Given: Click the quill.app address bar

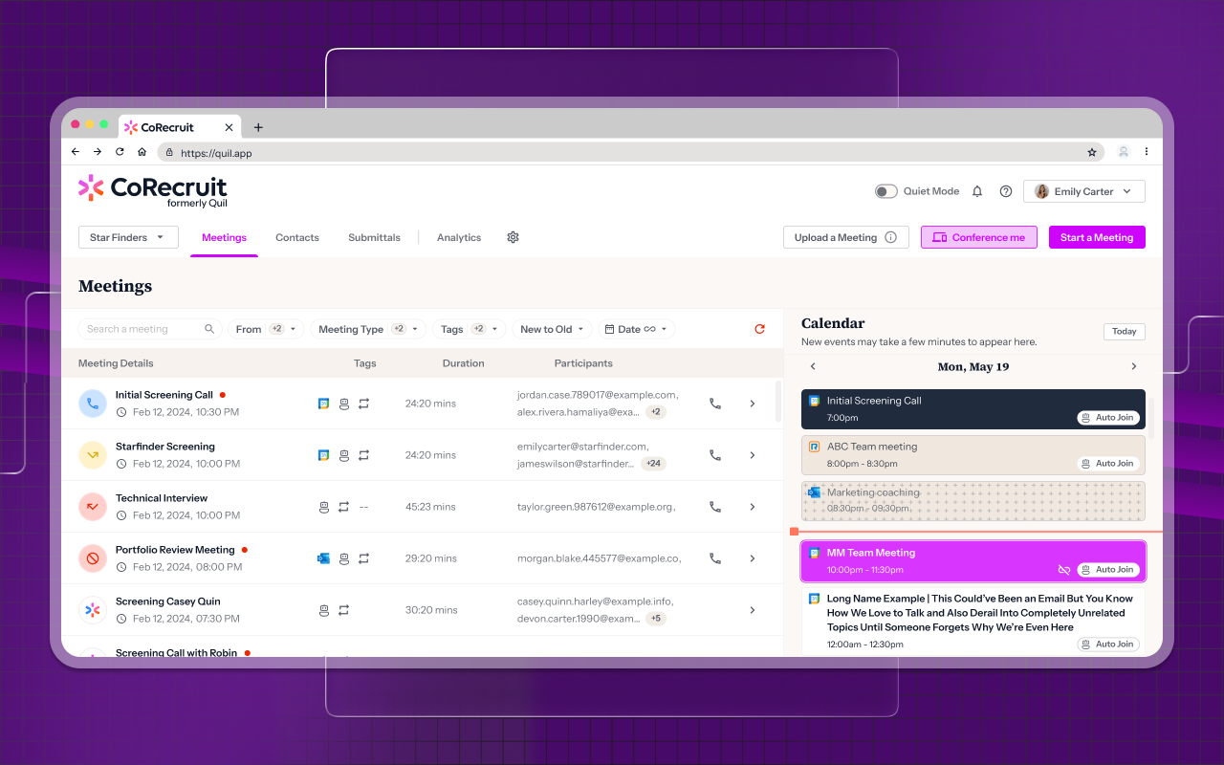Looking at the screenshot, I should coord(631,152).
